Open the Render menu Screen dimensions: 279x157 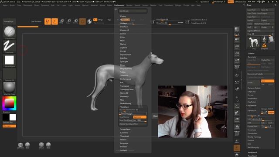click(129, 5)
